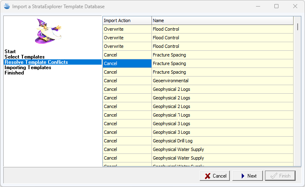305x187 pixels.
Task: Maximize the import wizard window
Action: [276, 7]
